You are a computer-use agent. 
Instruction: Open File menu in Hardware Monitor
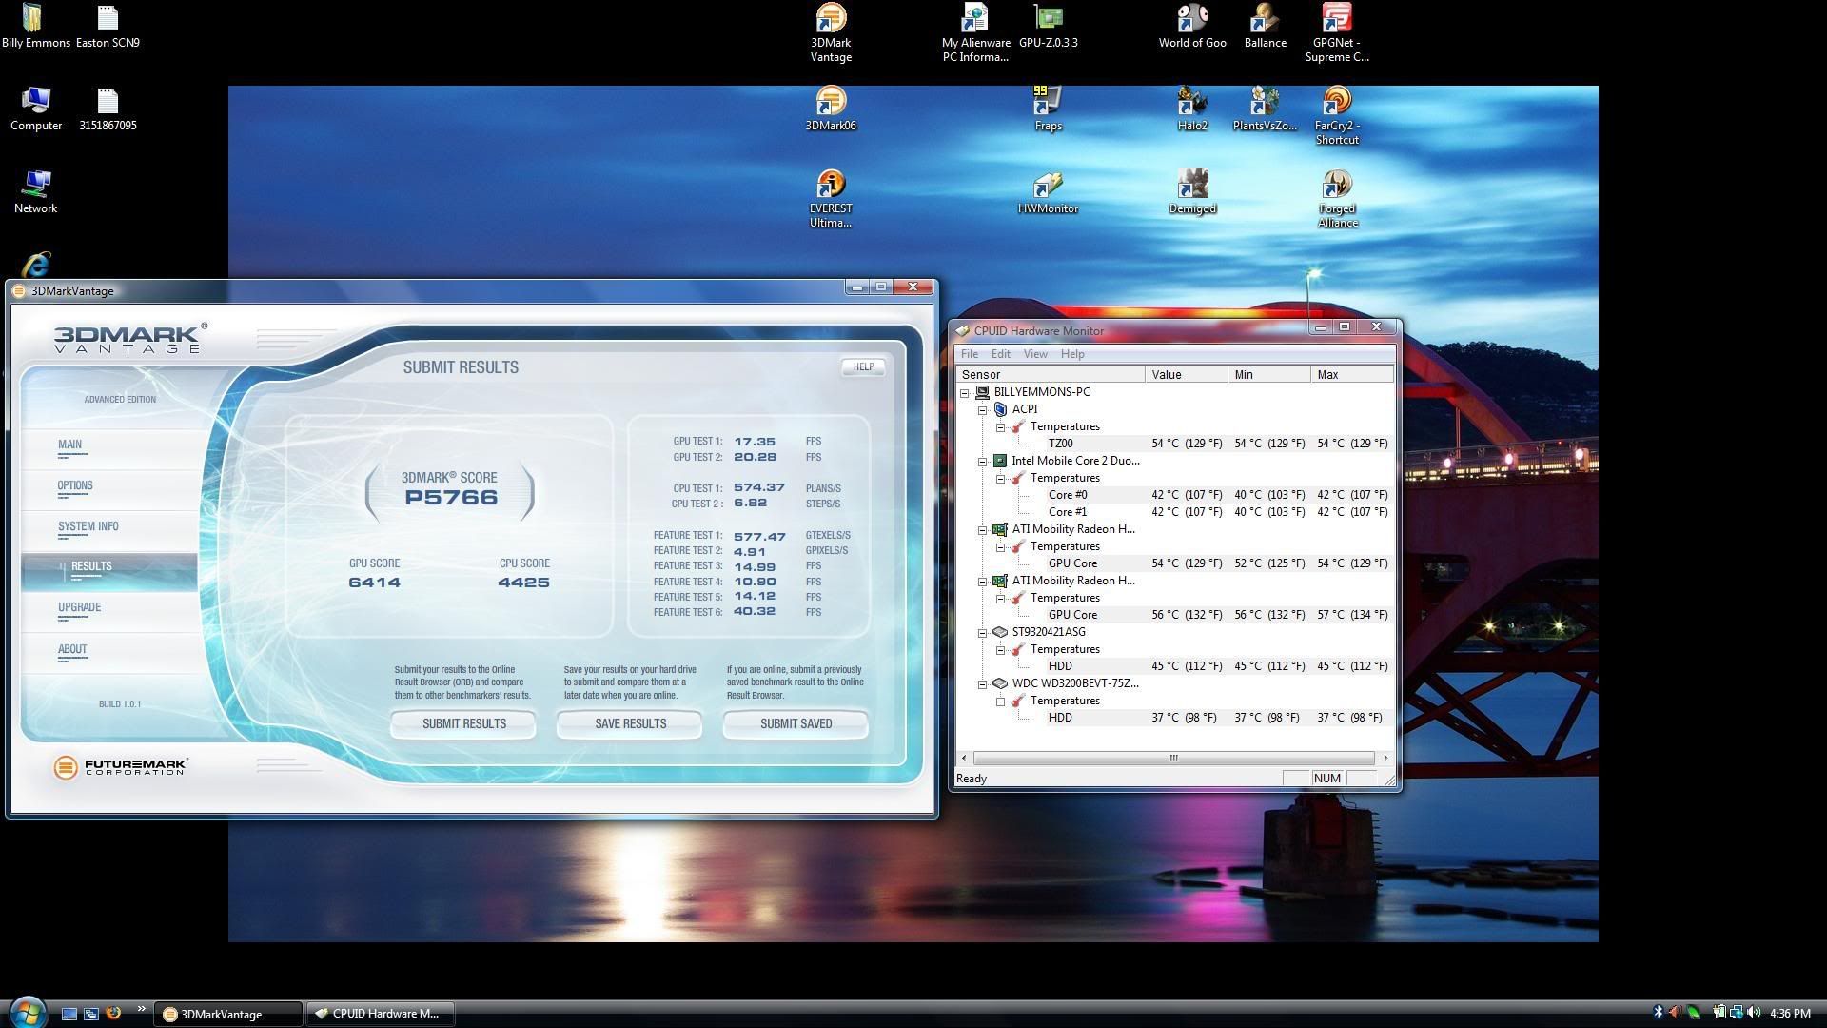(x=969, y=354)
